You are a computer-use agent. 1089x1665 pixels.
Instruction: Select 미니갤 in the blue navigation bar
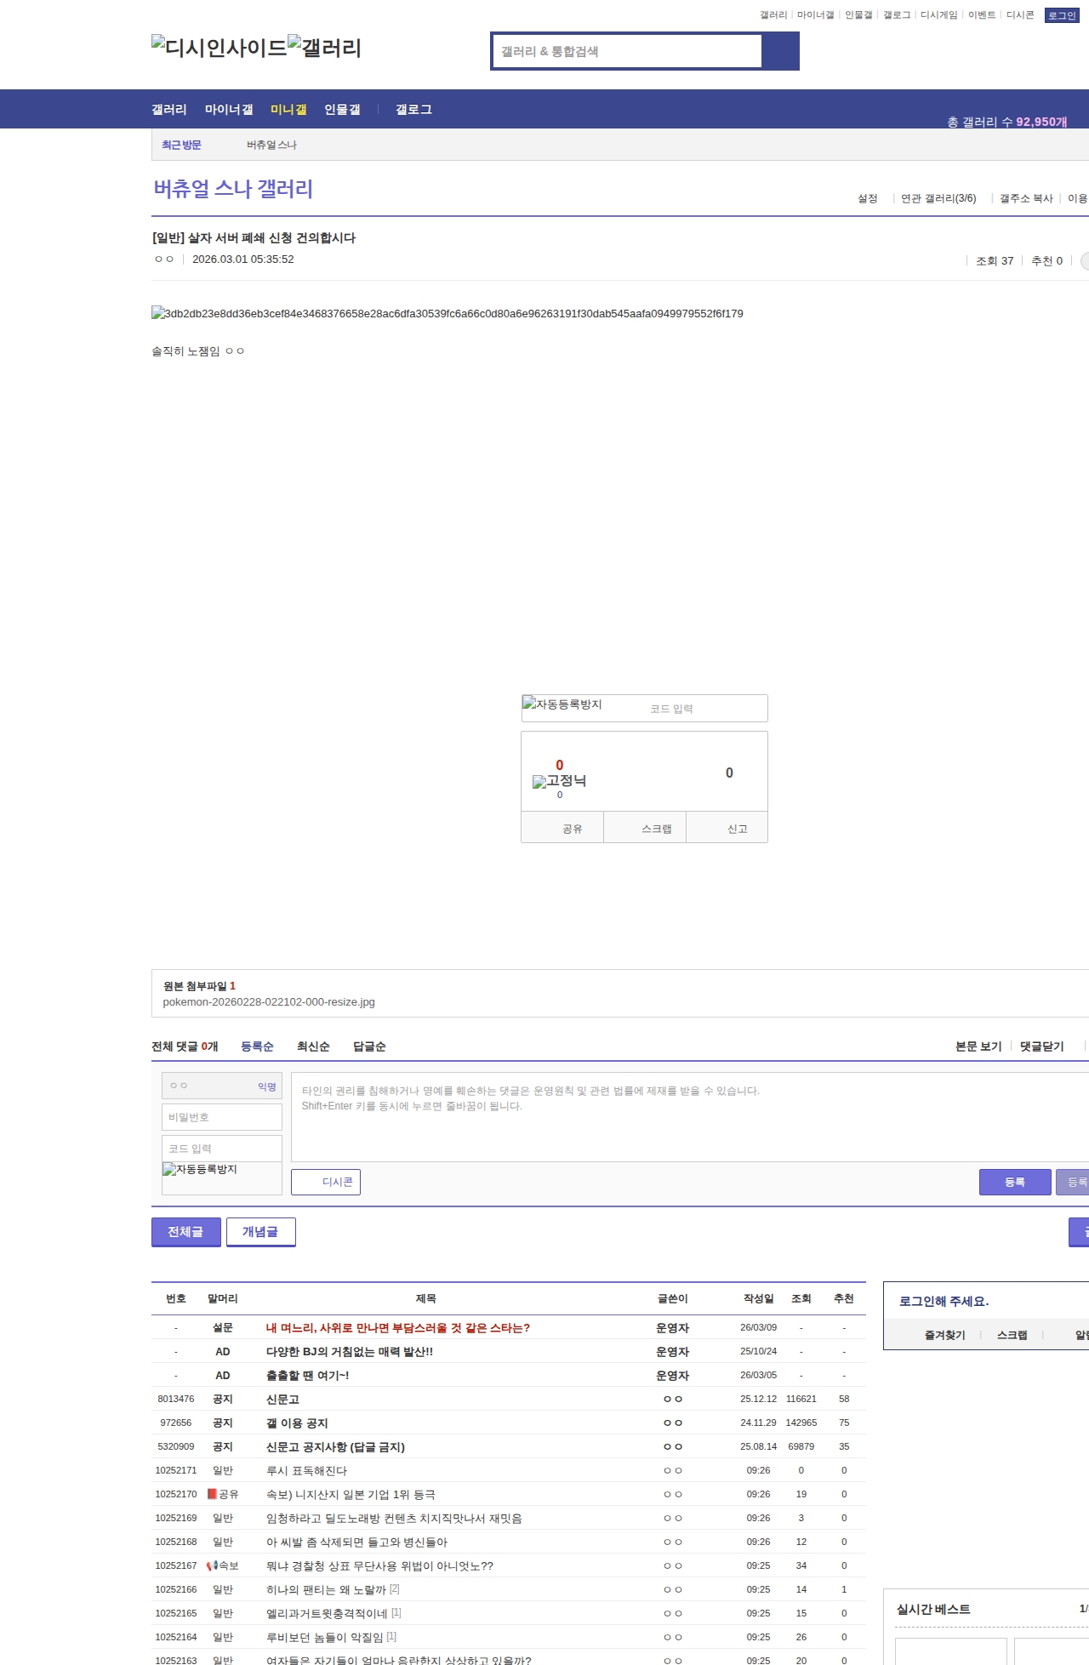288,109
